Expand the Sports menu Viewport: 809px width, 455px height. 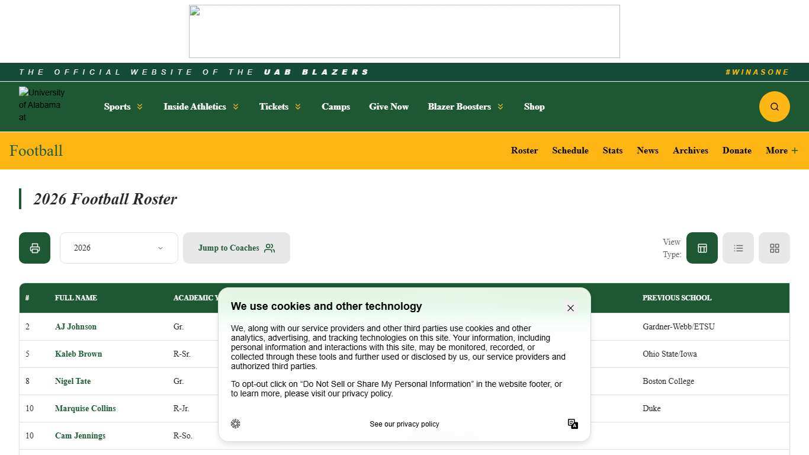pyautogui.click(x=123, y=107)
